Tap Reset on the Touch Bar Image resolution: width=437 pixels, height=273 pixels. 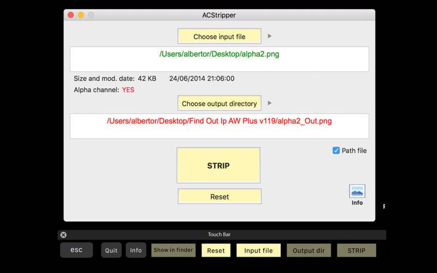(216, 250)
